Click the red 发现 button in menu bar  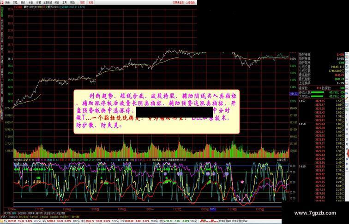[90, 2]
